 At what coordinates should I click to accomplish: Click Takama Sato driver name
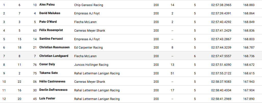coord(48,73)
